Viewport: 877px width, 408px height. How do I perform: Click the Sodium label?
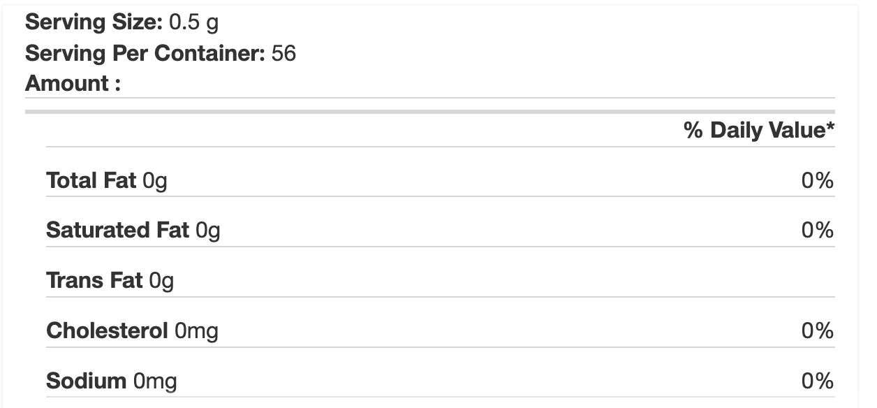click(86, 381)
